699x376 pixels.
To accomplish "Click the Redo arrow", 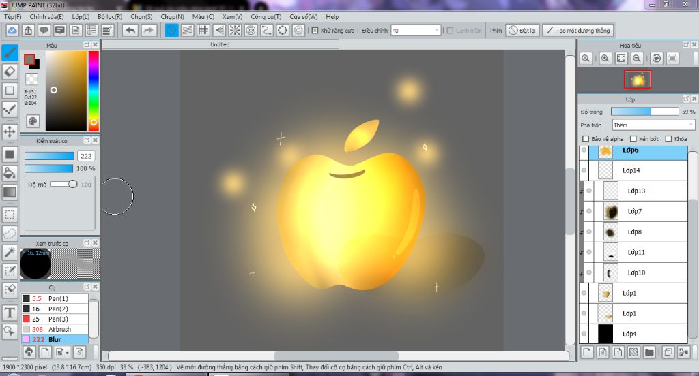I will point(149,30).
